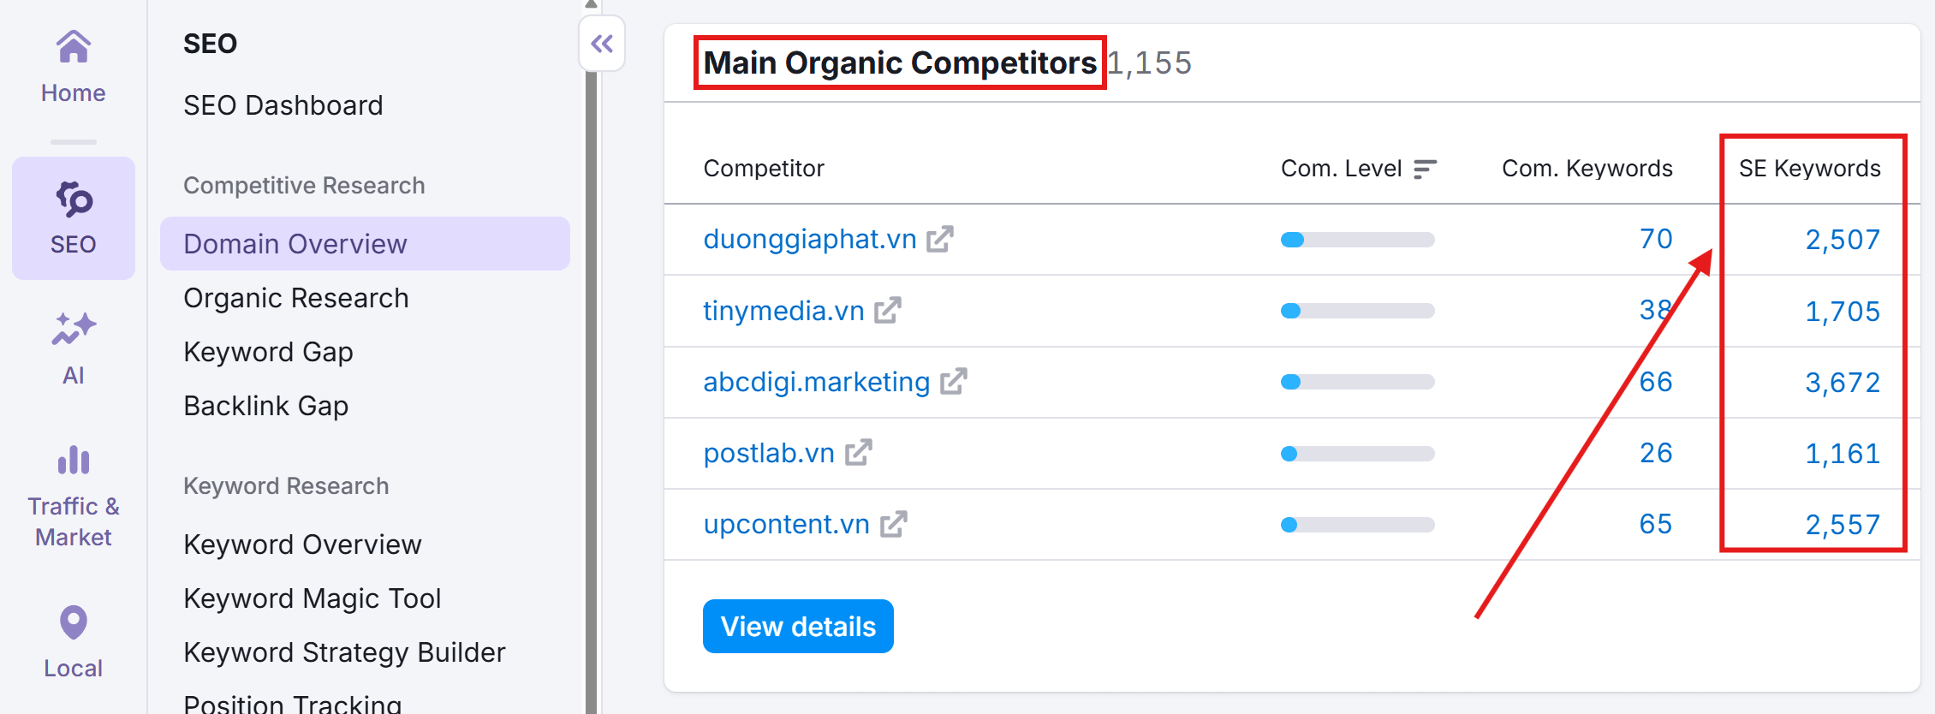Click the View details button

click(798, 627)
